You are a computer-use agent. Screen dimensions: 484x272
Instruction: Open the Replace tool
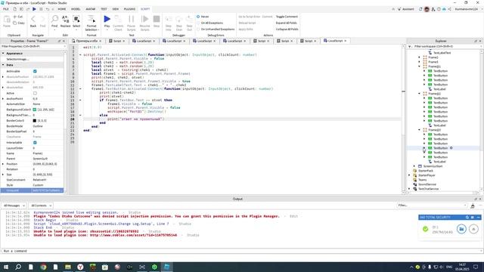[66, 19]
